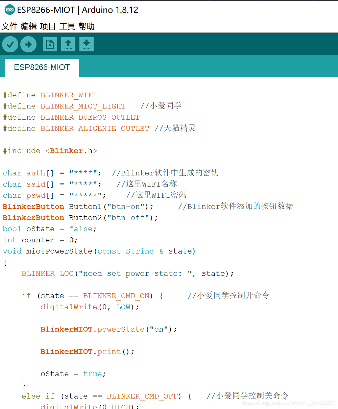Image resolution: width=338 pixels, height=409 pixels.
Task: Open the 项目 menu
Action: tap(48, 26)
